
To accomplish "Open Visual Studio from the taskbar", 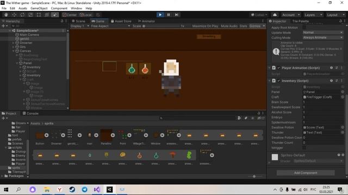I will (x=97, y=190).
